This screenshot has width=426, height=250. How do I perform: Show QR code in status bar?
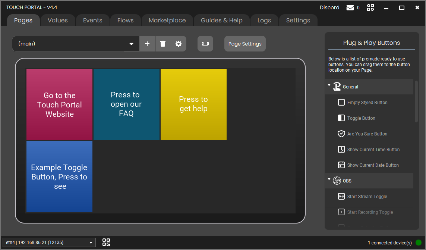106,243
